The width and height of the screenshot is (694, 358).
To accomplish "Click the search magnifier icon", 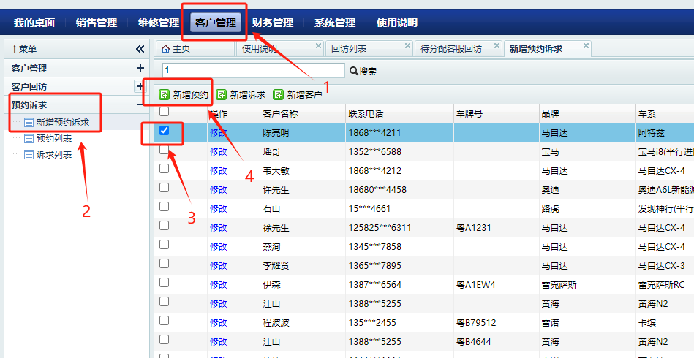I will click(354, 71).
